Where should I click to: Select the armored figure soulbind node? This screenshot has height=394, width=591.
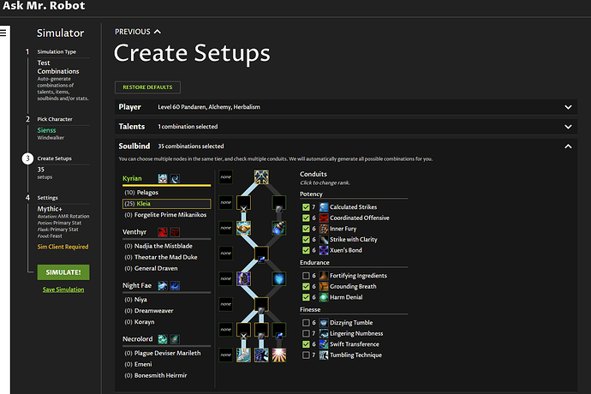[243, 278]
